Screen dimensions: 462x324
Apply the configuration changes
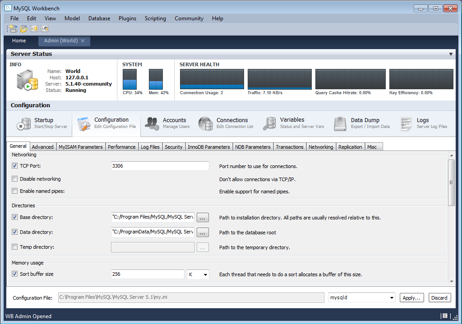tap(411, 297)
